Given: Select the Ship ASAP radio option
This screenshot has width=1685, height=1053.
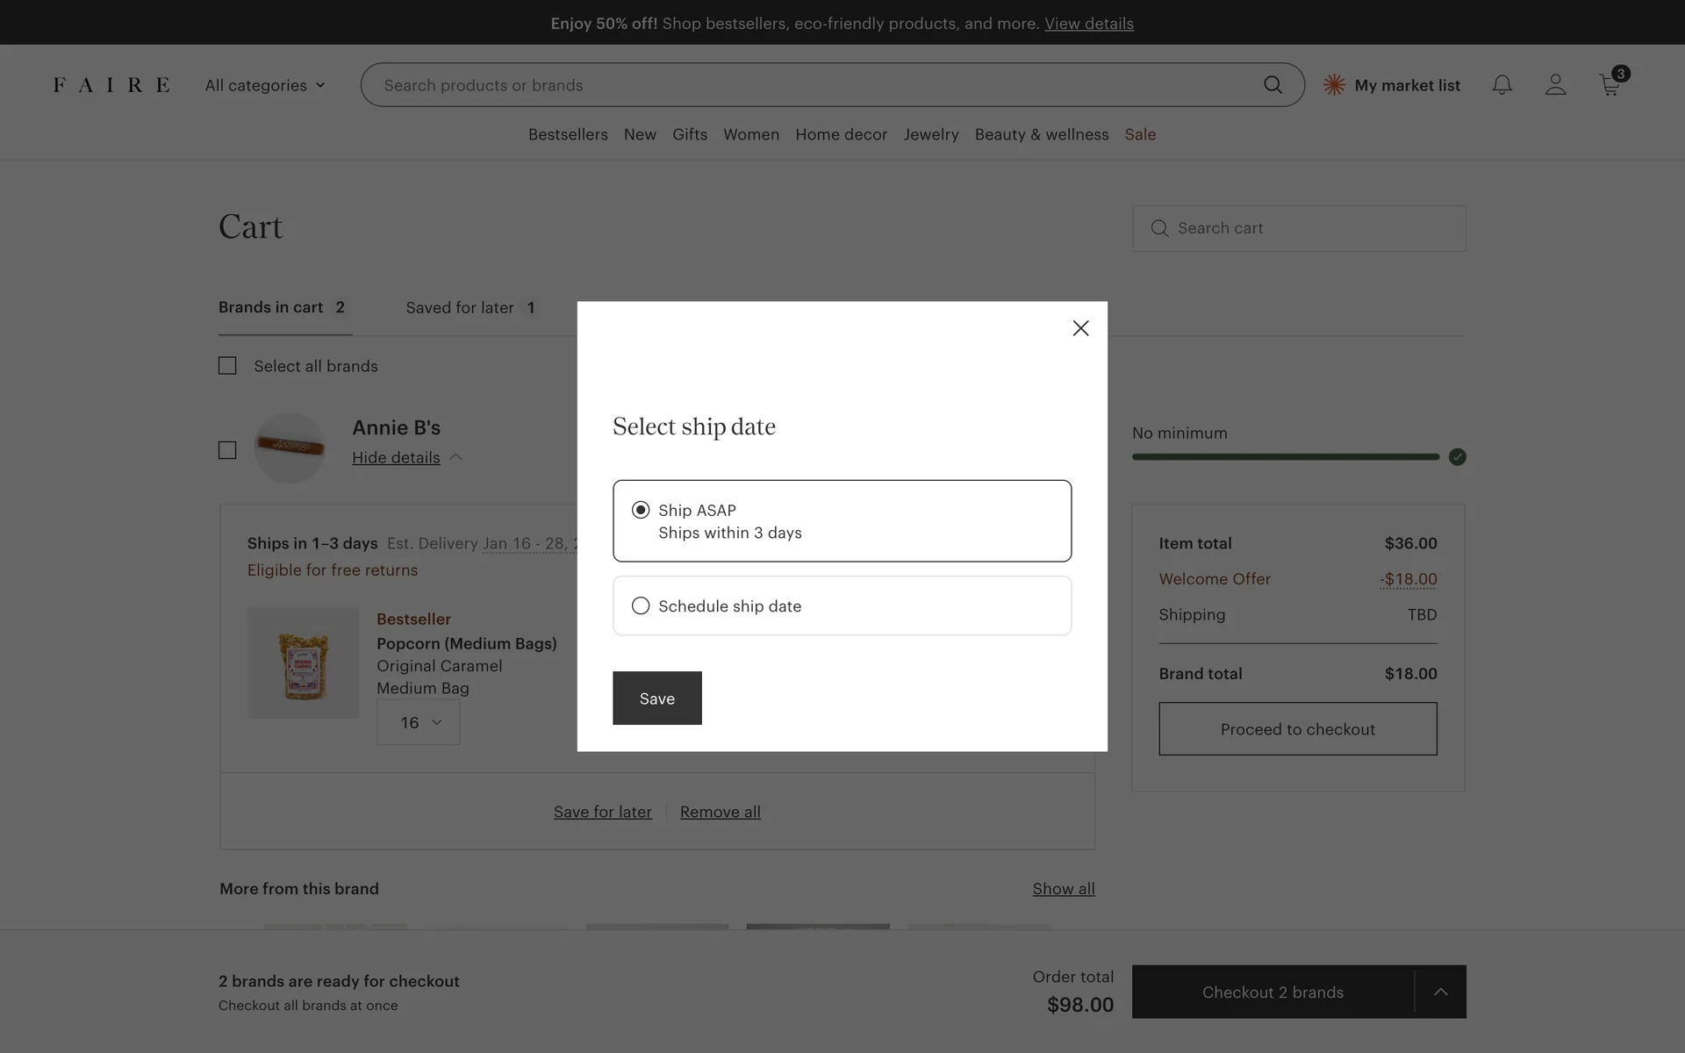Looking at the screenshot, I should coord(641,510).
